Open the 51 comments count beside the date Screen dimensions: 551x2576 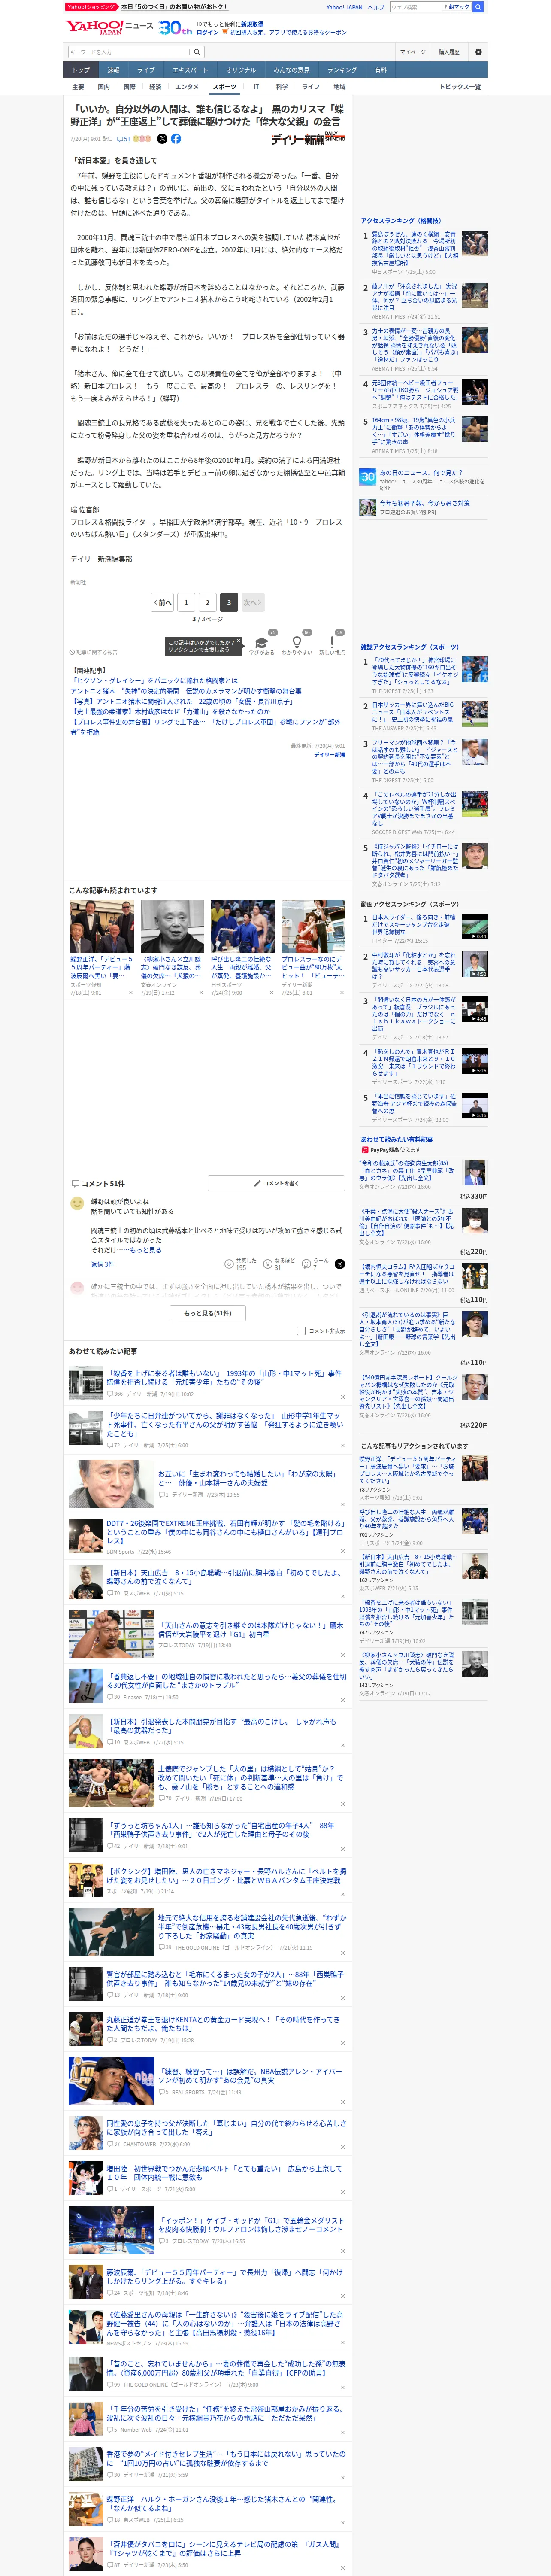pos(124,139)
